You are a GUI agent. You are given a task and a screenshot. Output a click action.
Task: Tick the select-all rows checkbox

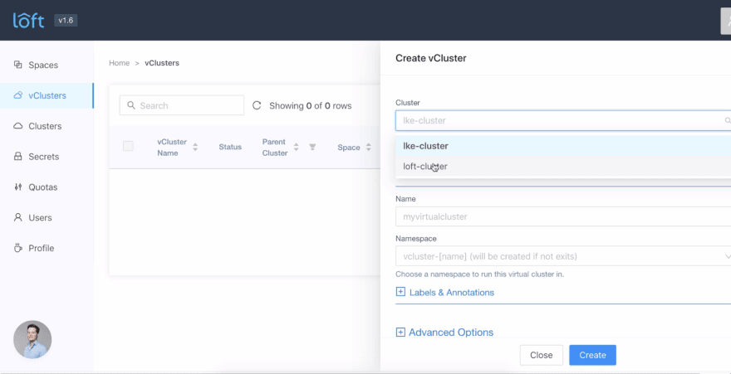tap(128, 146)
